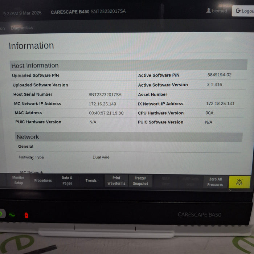
Task: Click the Network Type label
Action: 31,157
